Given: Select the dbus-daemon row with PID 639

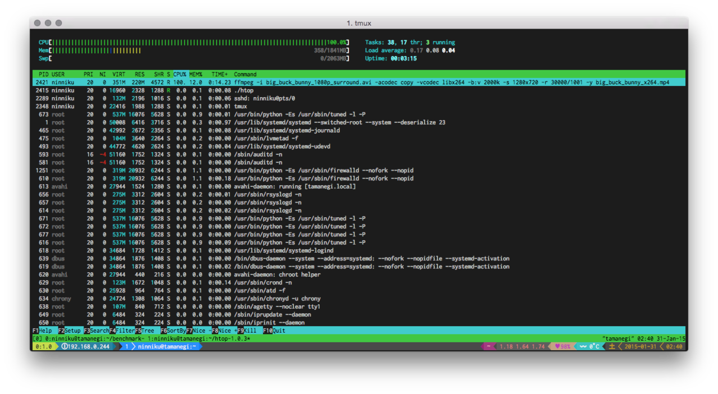Looking at the screenshot, I should tap(359, 259).
